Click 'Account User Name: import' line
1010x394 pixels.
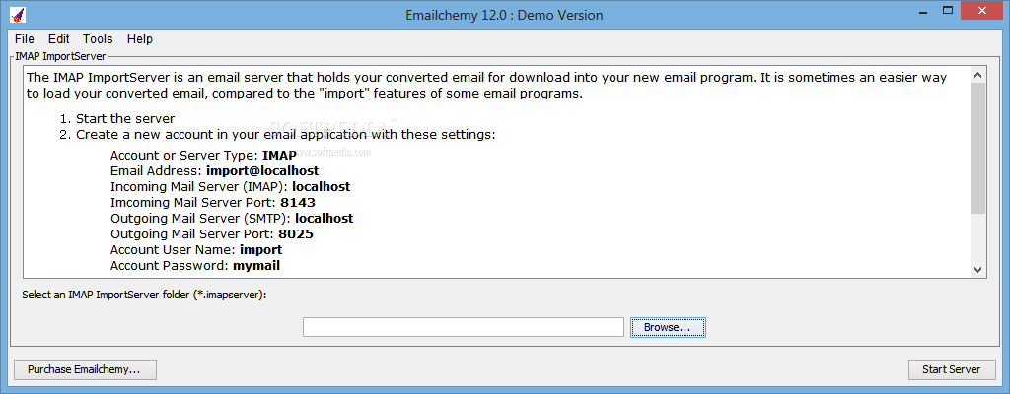(196, 250)
